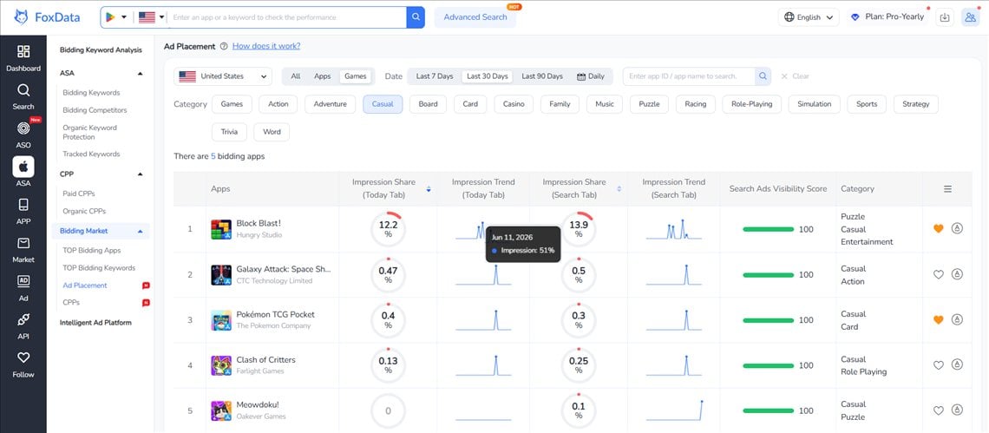Open Intelligent Ad Platform menu item
The height and width of the screenshot is (433, 989).
(96, 323)
